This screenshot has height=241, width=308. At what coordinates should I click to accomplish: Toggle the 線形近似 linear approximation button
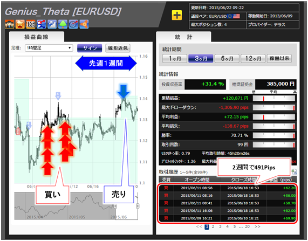point(118,48)
